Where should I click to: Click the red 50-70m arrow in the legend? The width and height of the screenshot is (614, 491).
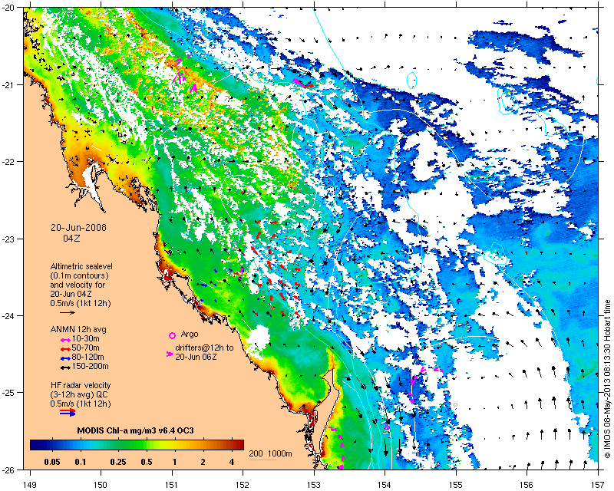point(64,349)
